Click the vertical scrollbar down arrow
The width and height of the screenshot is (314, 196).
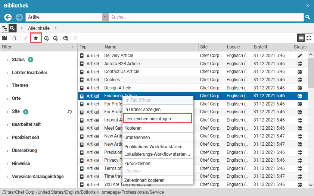point(311,185)
